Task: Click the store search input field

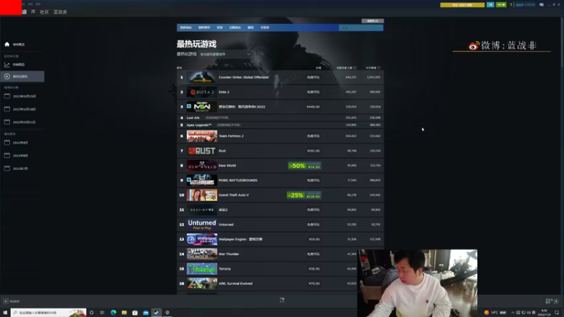Action: [361, 27]
